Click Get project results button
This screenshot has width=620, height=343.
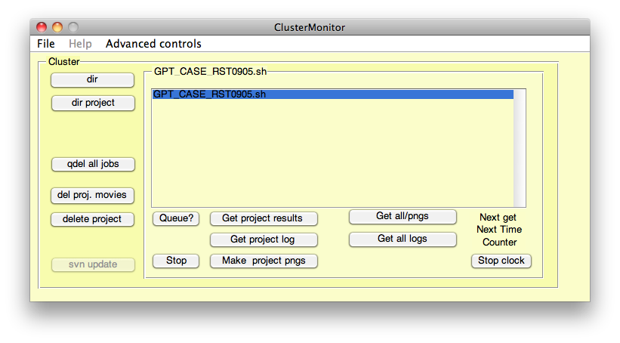pos(263,218)
